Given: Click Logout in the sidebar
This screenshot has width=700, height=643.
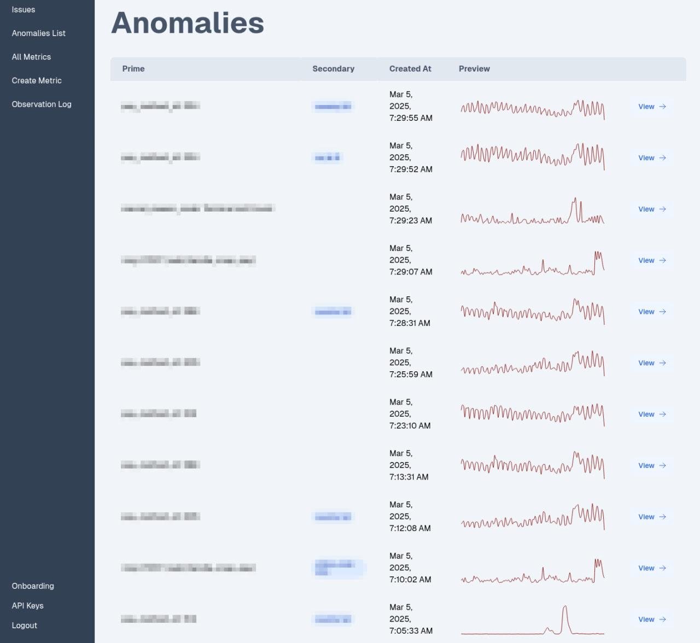Looking at the screenshot, I should 25,626.
